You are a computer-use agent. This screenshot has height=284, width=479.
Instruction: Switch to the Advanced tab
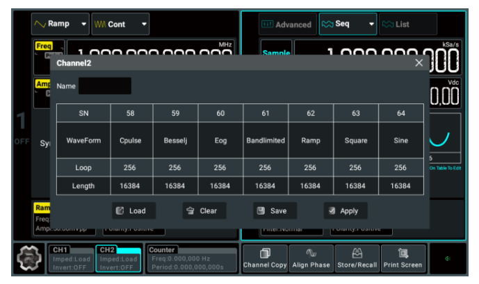click(287, 24)
